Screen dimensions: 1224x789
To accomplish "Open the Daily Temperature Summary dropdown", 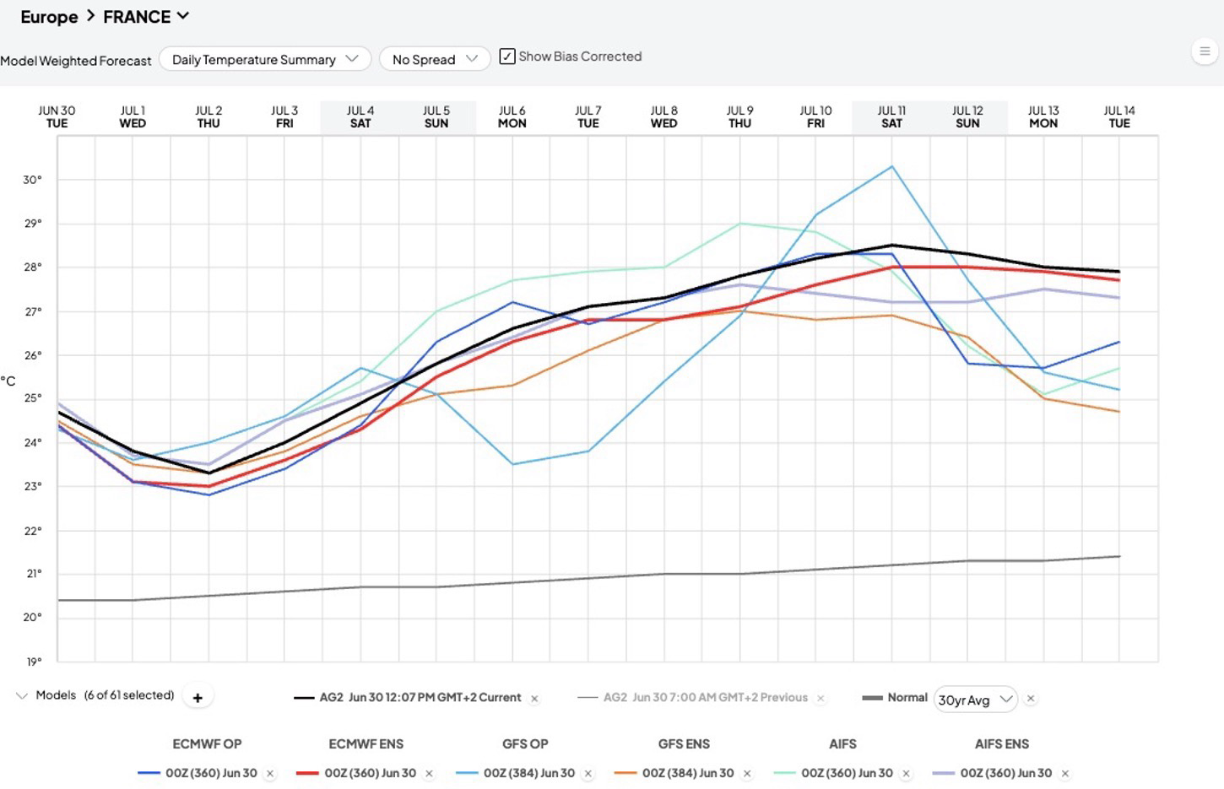I will coord(265,59).
